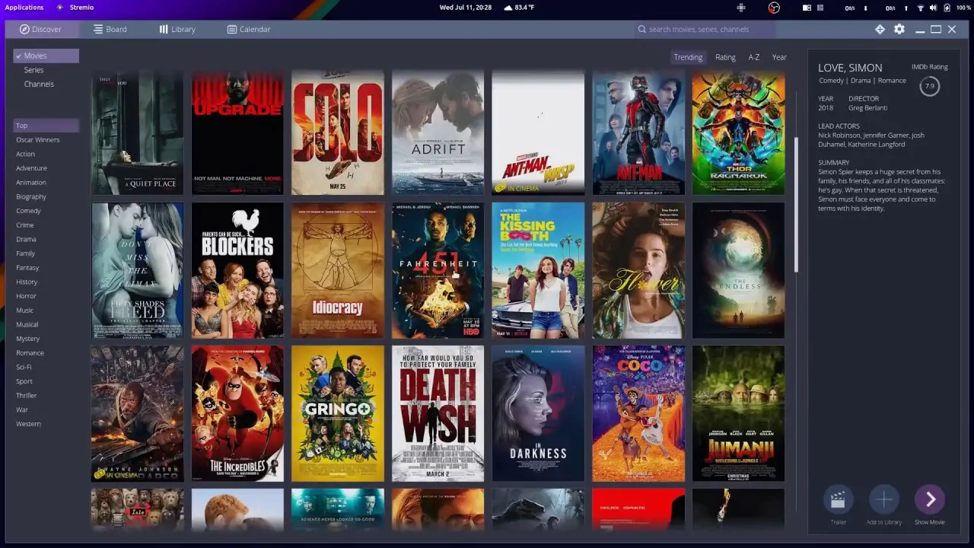
Task: Click the volume icon in system tray
Action: coord(933,8)
